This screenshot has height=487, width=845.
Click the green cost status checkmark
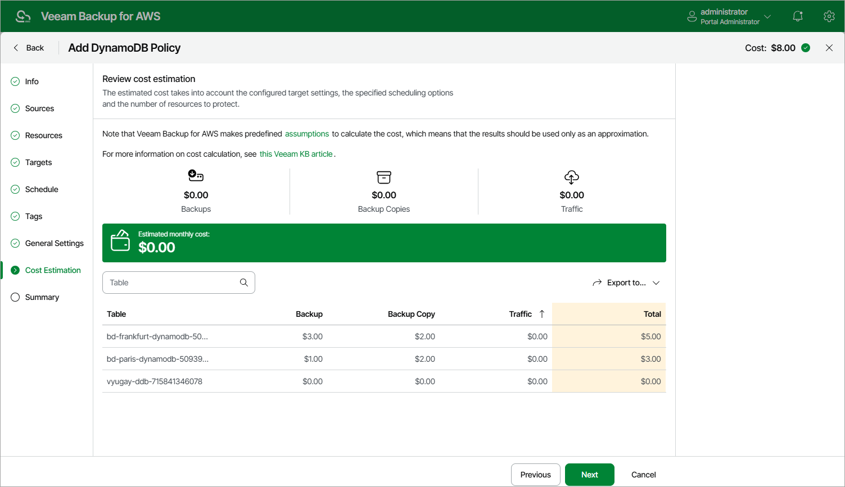point(806,48)
